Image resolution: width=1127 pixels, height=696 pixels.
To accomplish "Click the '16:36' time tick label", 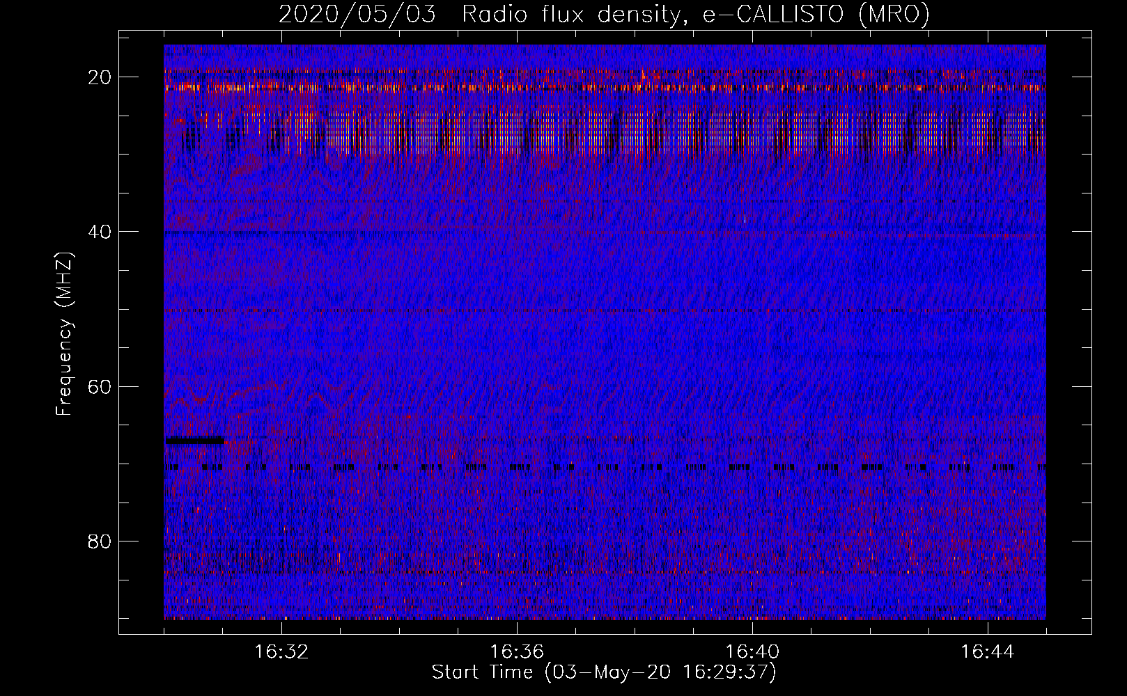I will click(517, 652).
